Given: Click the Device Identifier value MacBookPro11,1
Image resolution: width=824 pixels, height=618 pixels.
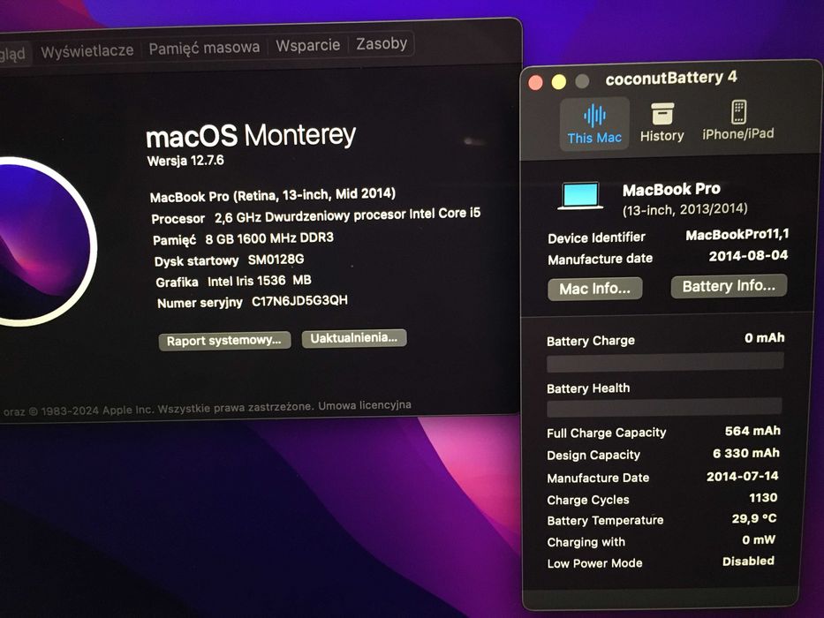Looking at the screenshot, I should 737,234.
